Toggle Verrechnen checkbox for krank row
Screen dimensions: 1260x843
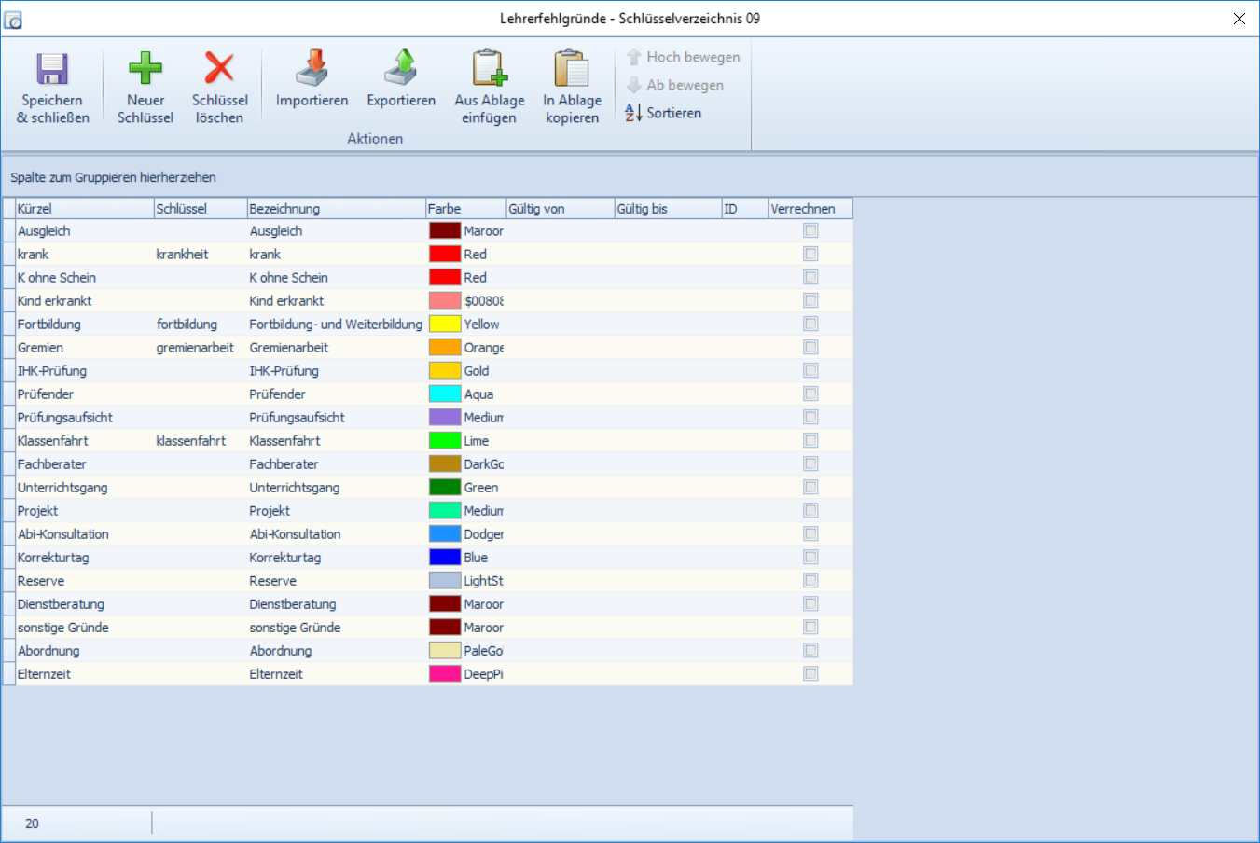coord(810,254)
